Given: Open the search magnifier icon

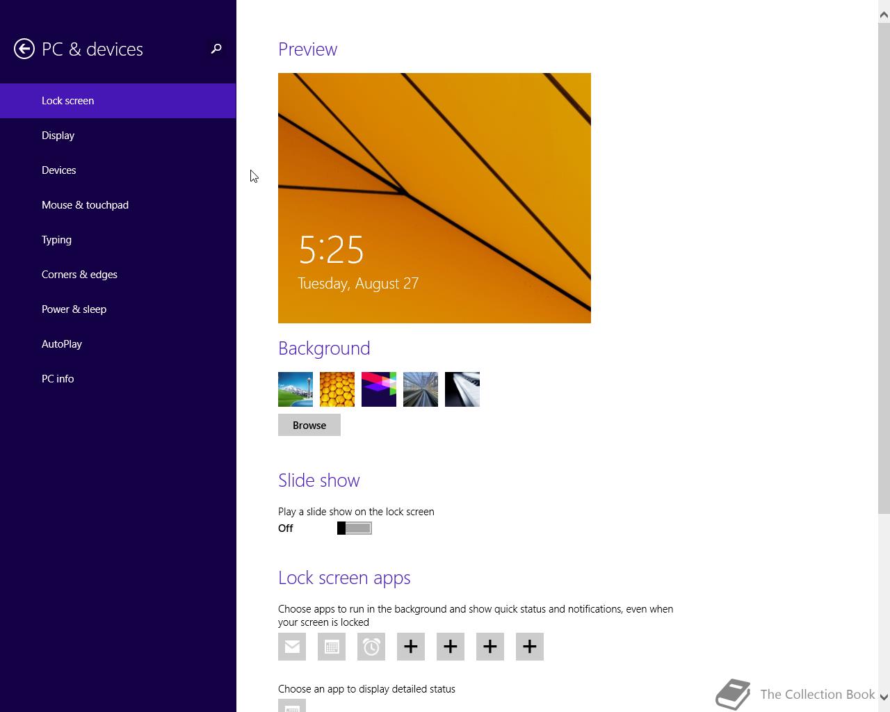Looking at the screenshot, I should [216, 49].
